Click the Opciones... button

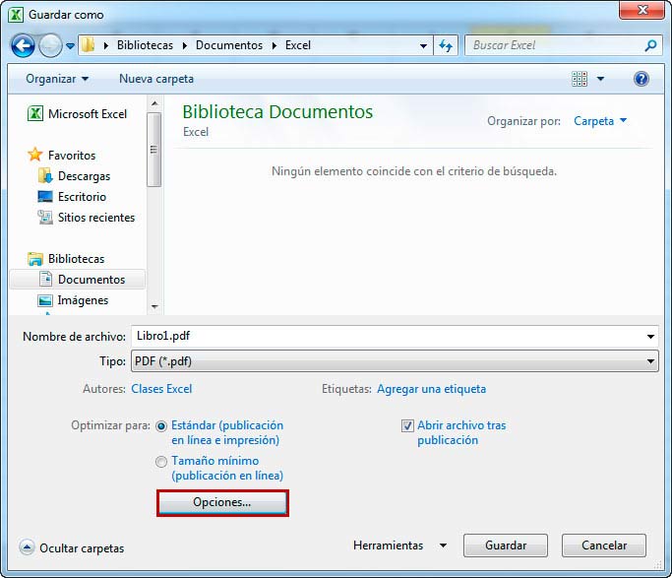pyautogui.click(x=222, y=502)
